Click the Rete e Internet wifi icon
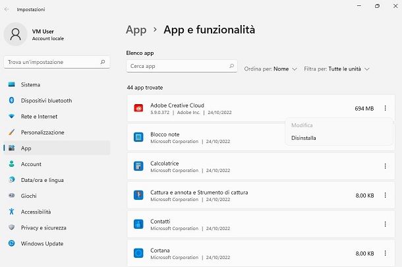 click(12, 116)
